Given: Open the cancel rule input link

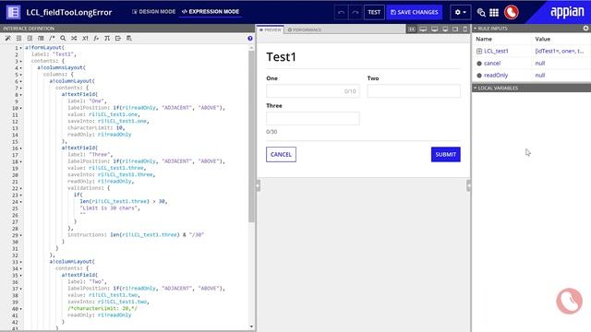Looking at the screenshot, I should coord(492,64).
